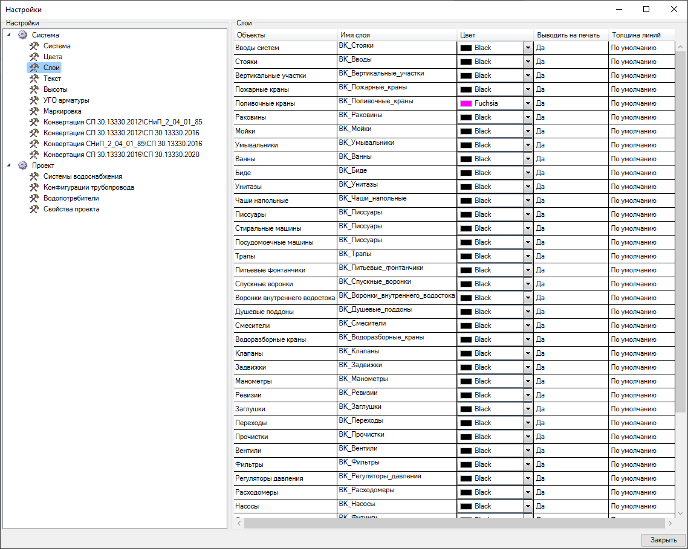Click the Black color swatch for Стояки
Viewport: 688px width, 549px height.
coord(466,62)
